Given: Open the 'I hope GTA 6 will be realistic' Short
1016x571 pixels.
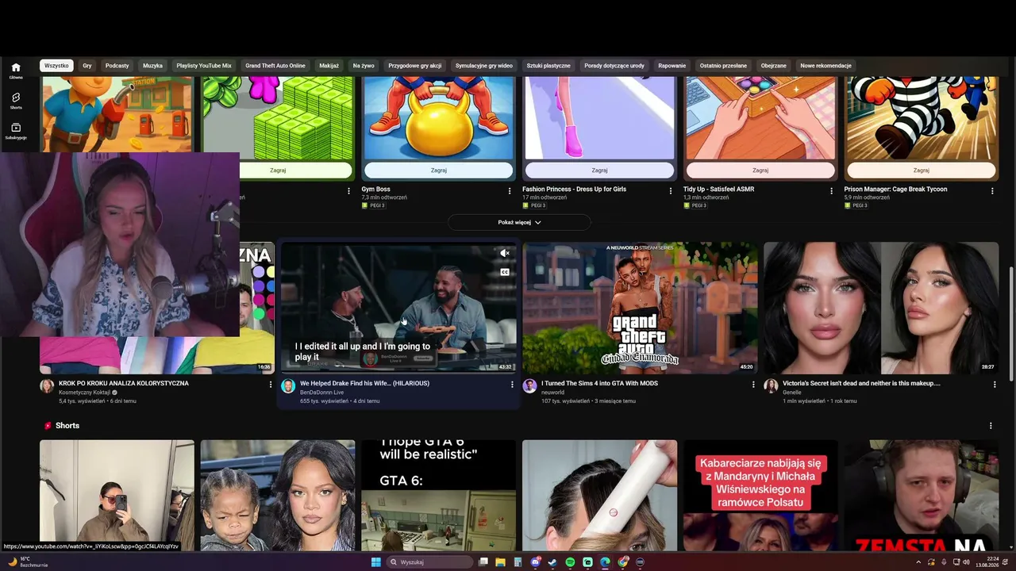Looking at the screenshot, I should 438,496.
